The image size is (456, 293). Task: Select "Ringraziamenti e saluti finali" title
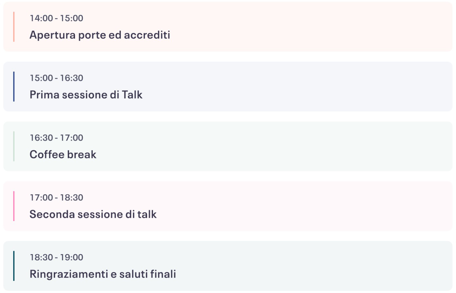[x=103, y=274]
